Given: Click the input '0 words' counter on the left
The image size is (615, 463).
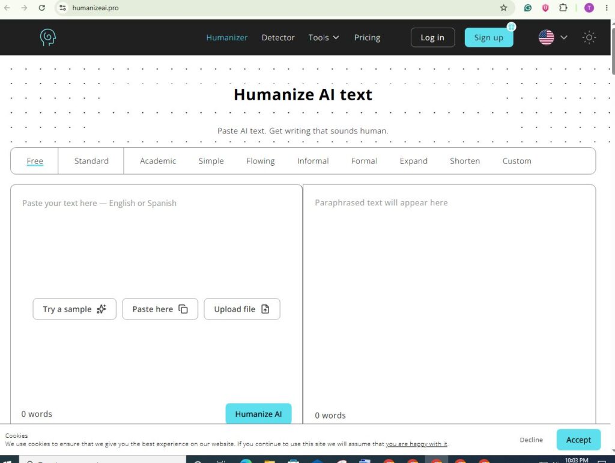Looking at the screenshot, I should pyautogui.click(x=37, y=414).
